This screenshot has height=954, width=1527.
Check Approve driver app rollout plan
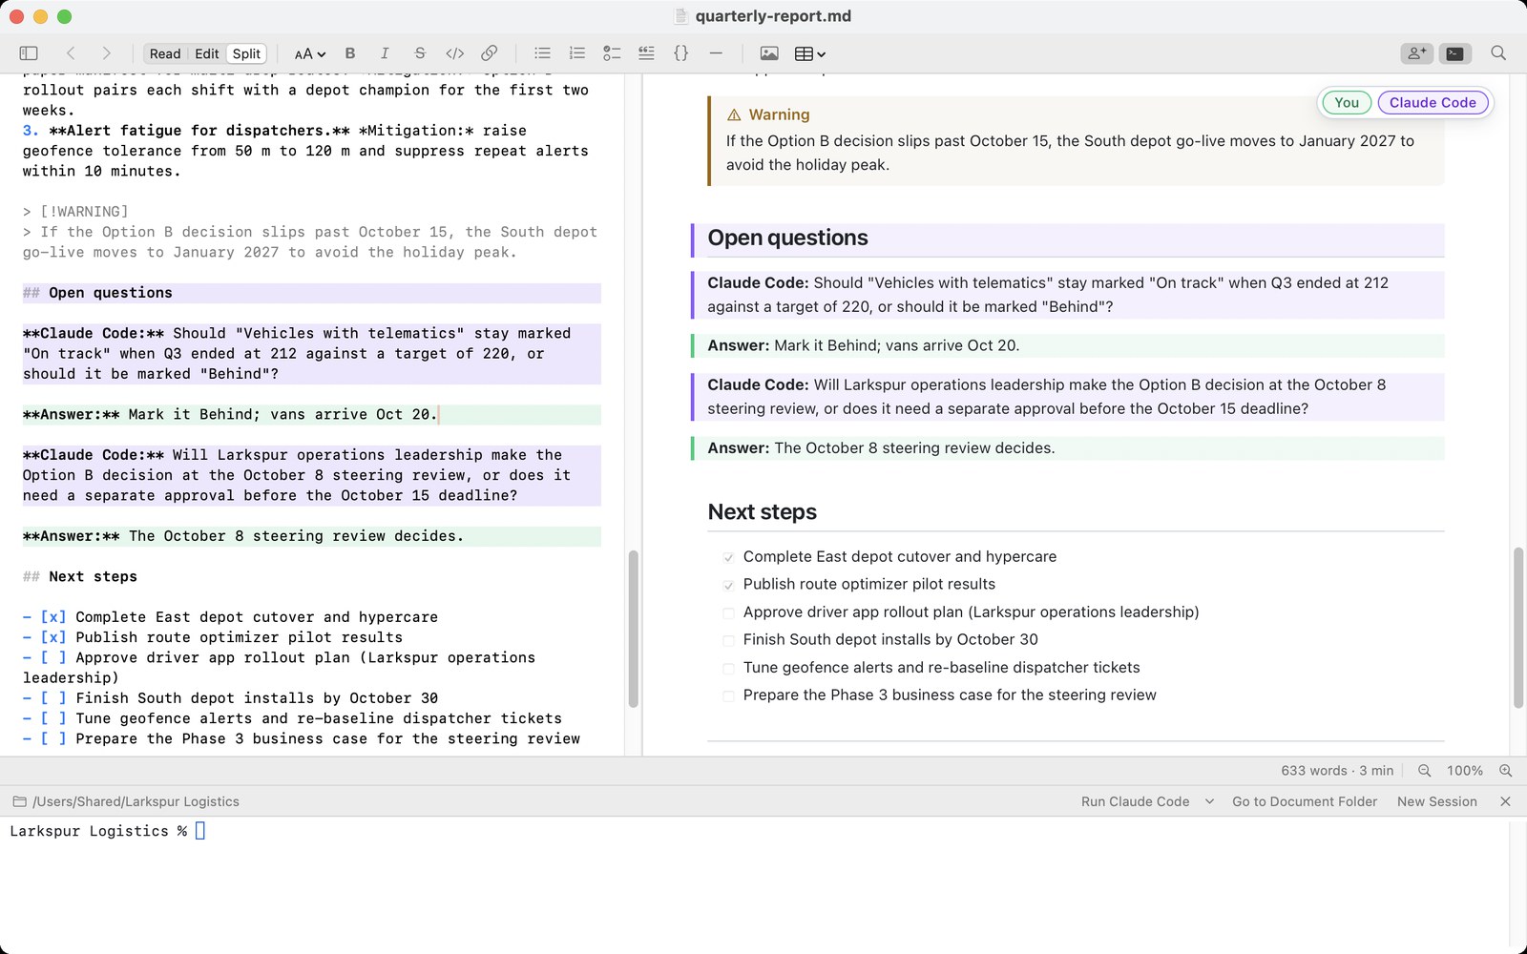coord(728,612)
